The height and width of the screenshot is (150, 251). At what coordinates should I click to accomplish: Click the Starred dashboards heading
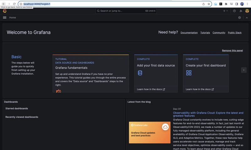coord(17,108)
